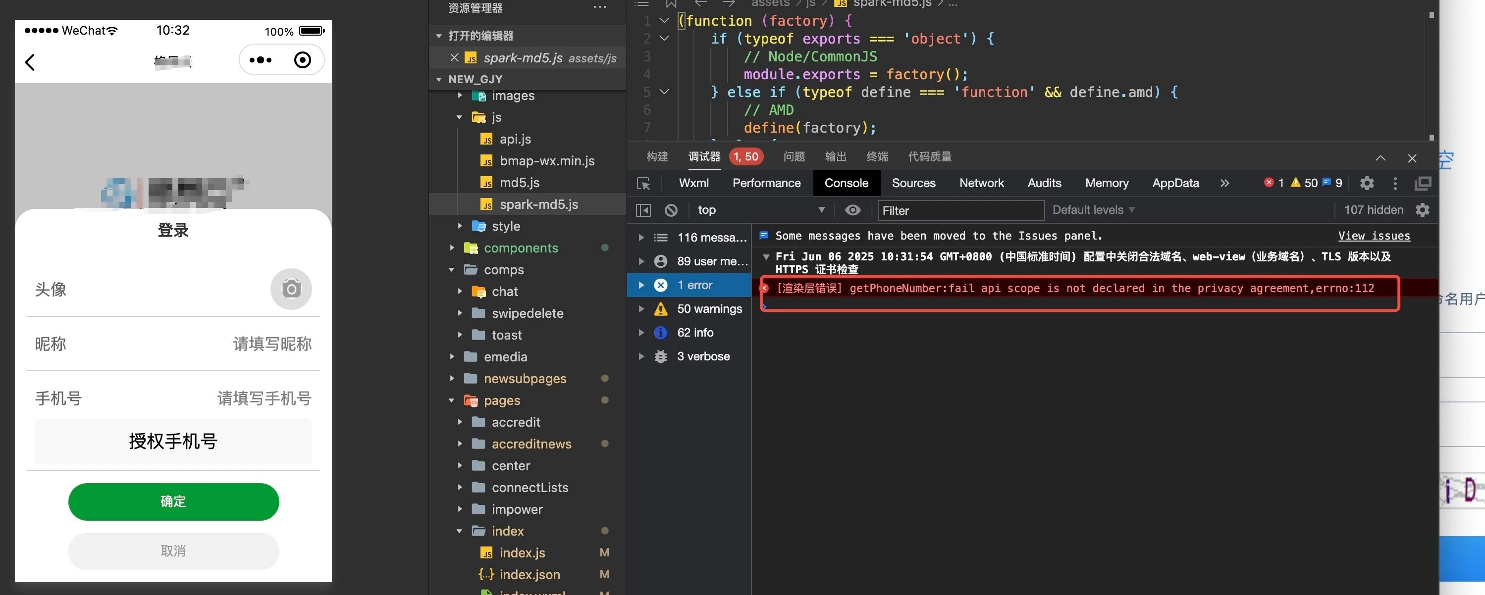Viewport: 1485px width, 595px height.
Task: Tap the 授权手机号 button
Action: click(x=173, y=441)
